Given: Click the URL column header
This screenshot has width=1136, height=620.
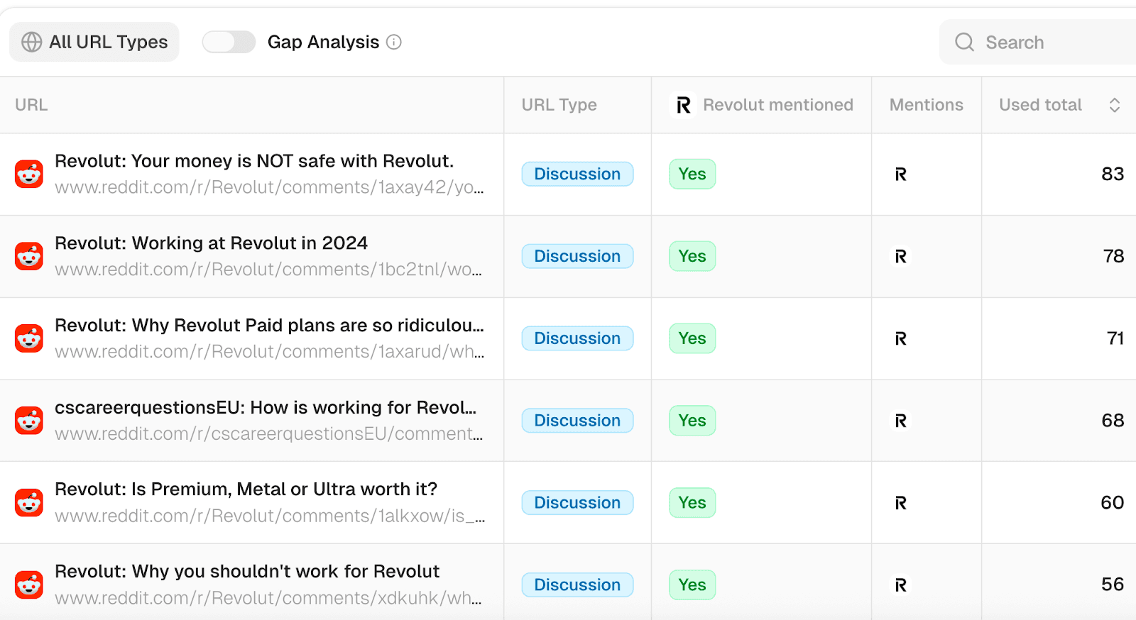Looking at the screenshot, I should (x=31, y=105).
